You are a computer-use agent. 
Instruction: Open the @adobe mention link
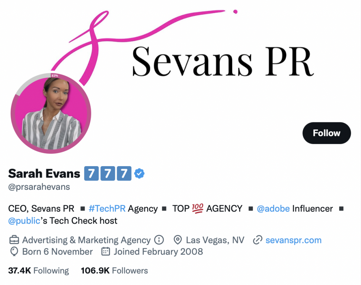pyautogui.click(x=273, y=208)
